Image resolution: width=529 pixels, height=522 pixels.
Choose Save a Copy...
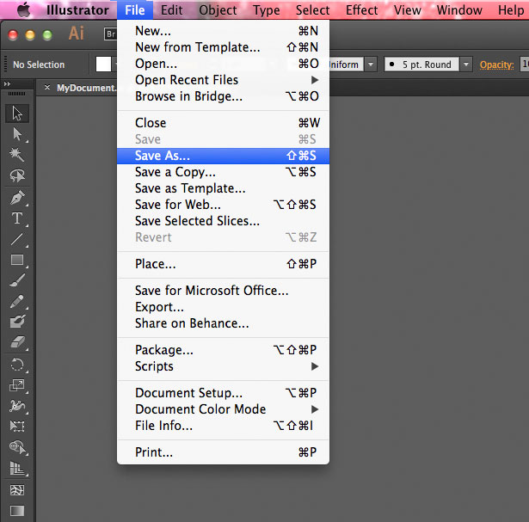[x=223, y=172]
